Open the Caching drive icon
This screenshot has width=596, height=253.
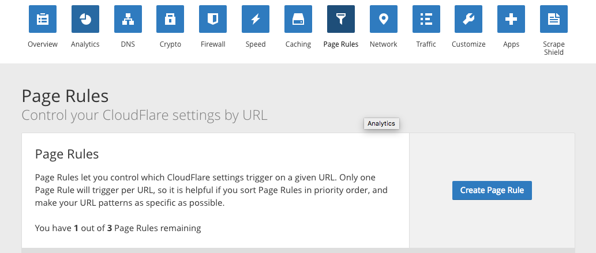click(298, 19)
